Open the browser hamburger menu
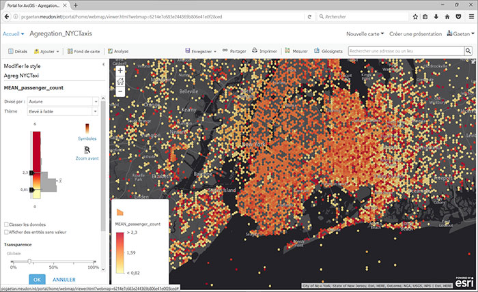This screenshot has width=478, height=292. (471, 17)
